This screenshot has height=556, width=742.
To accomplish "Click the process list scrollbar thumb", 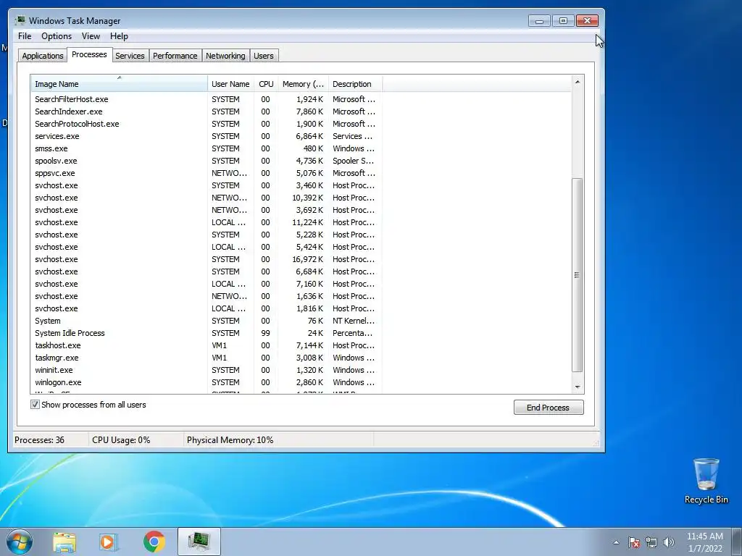I will [578, 275].
